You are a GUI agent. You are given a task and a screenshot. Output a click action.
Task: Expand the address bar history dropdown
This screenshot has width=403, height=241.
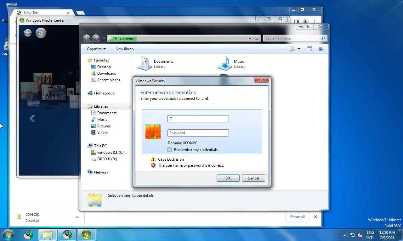[x=250, y=39]
